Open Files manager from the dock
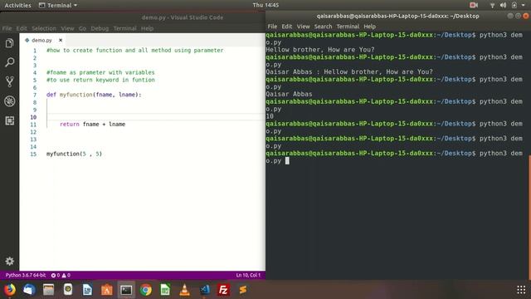 click(48, 290)
